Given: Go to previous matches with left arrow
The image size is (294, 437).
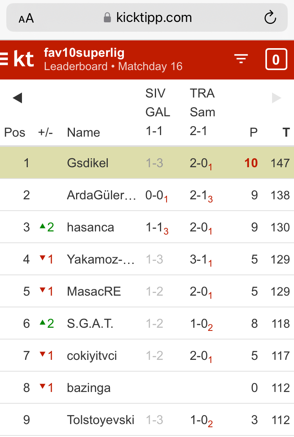Looking at the screenshot, I should click(x=17, y=98).
